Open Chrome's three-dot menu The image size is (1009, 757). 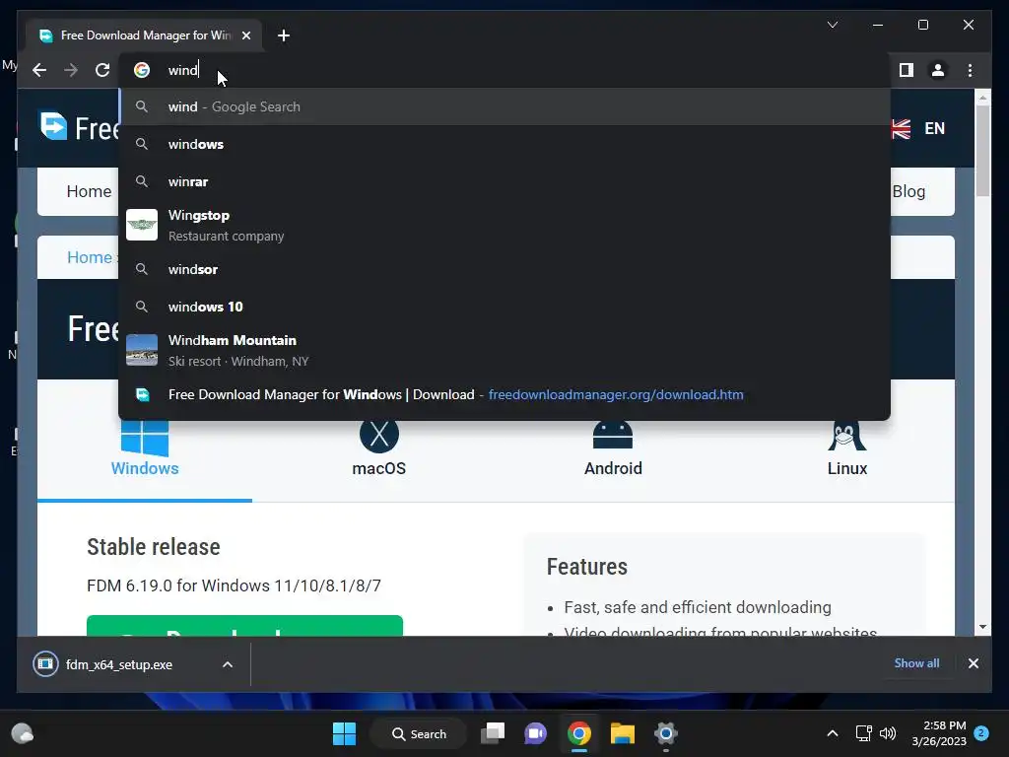point(970,70)
